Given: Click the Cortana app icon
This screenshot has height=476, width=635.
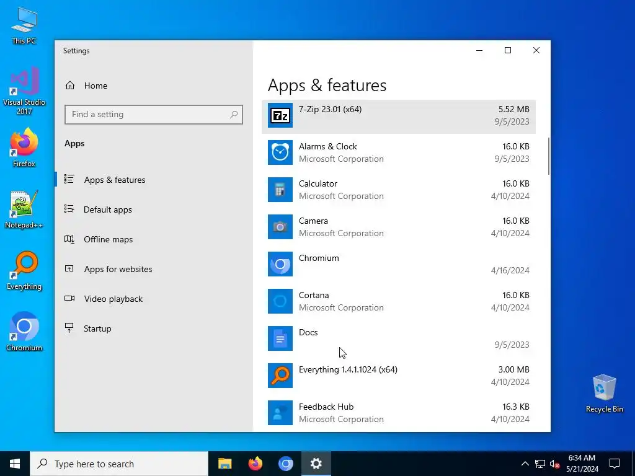Looking at the screenshot, I should (x=280, y=302).
